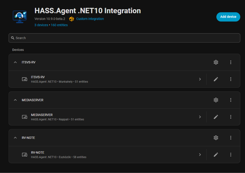Image resolution: width=245 pixels, height=173 pixels.
Task: Click the Add device button
Action: (x=228, y=17)
